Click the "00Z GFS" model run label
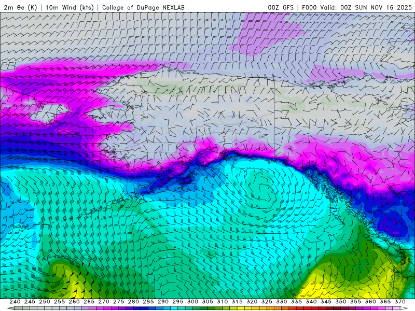 point(281,7)
